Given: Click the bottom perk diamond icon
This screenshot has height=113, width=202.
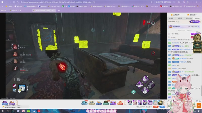Looking at the screenshot, I should point(145,91).
